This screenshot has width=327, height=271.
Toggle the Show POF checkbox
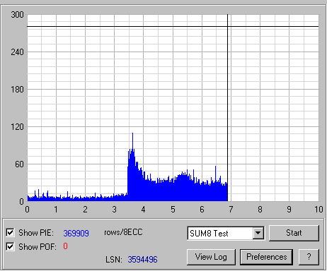click(10, 247)
